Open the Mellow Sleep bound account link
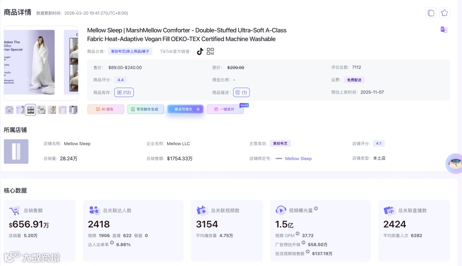The image size is (462, 266). 298,159
